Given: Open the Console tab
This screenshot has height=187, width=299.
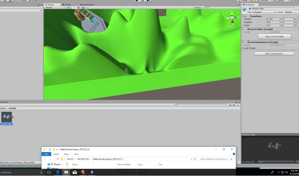Looking at the screenshot, I should 4,102.
